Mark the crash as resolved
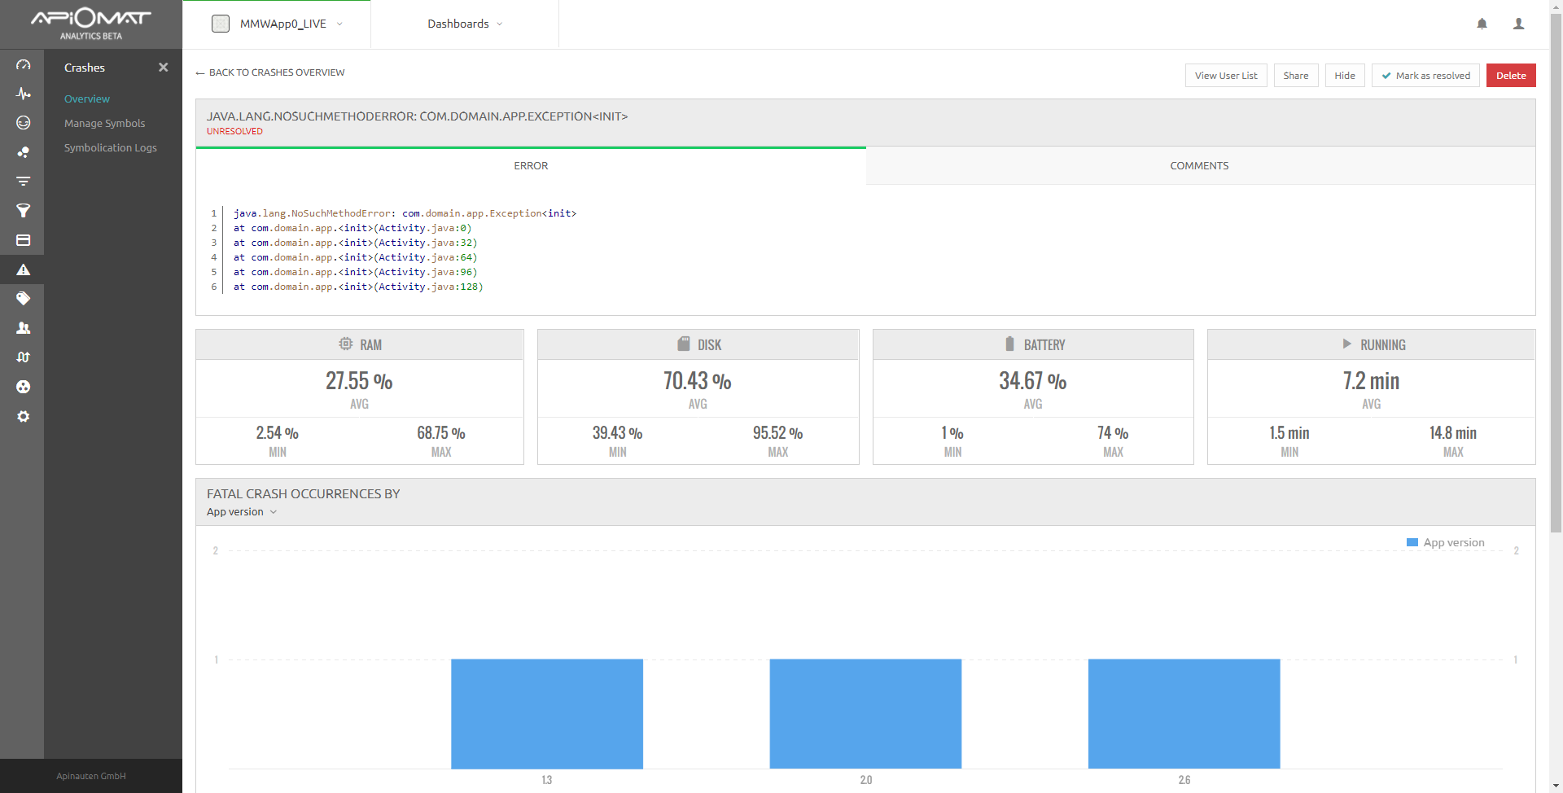 (1425, 76)
